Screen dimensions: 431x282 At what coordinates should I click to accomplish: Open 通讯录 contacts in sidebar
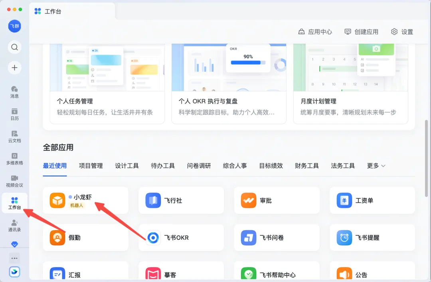(x=15, y=225)
